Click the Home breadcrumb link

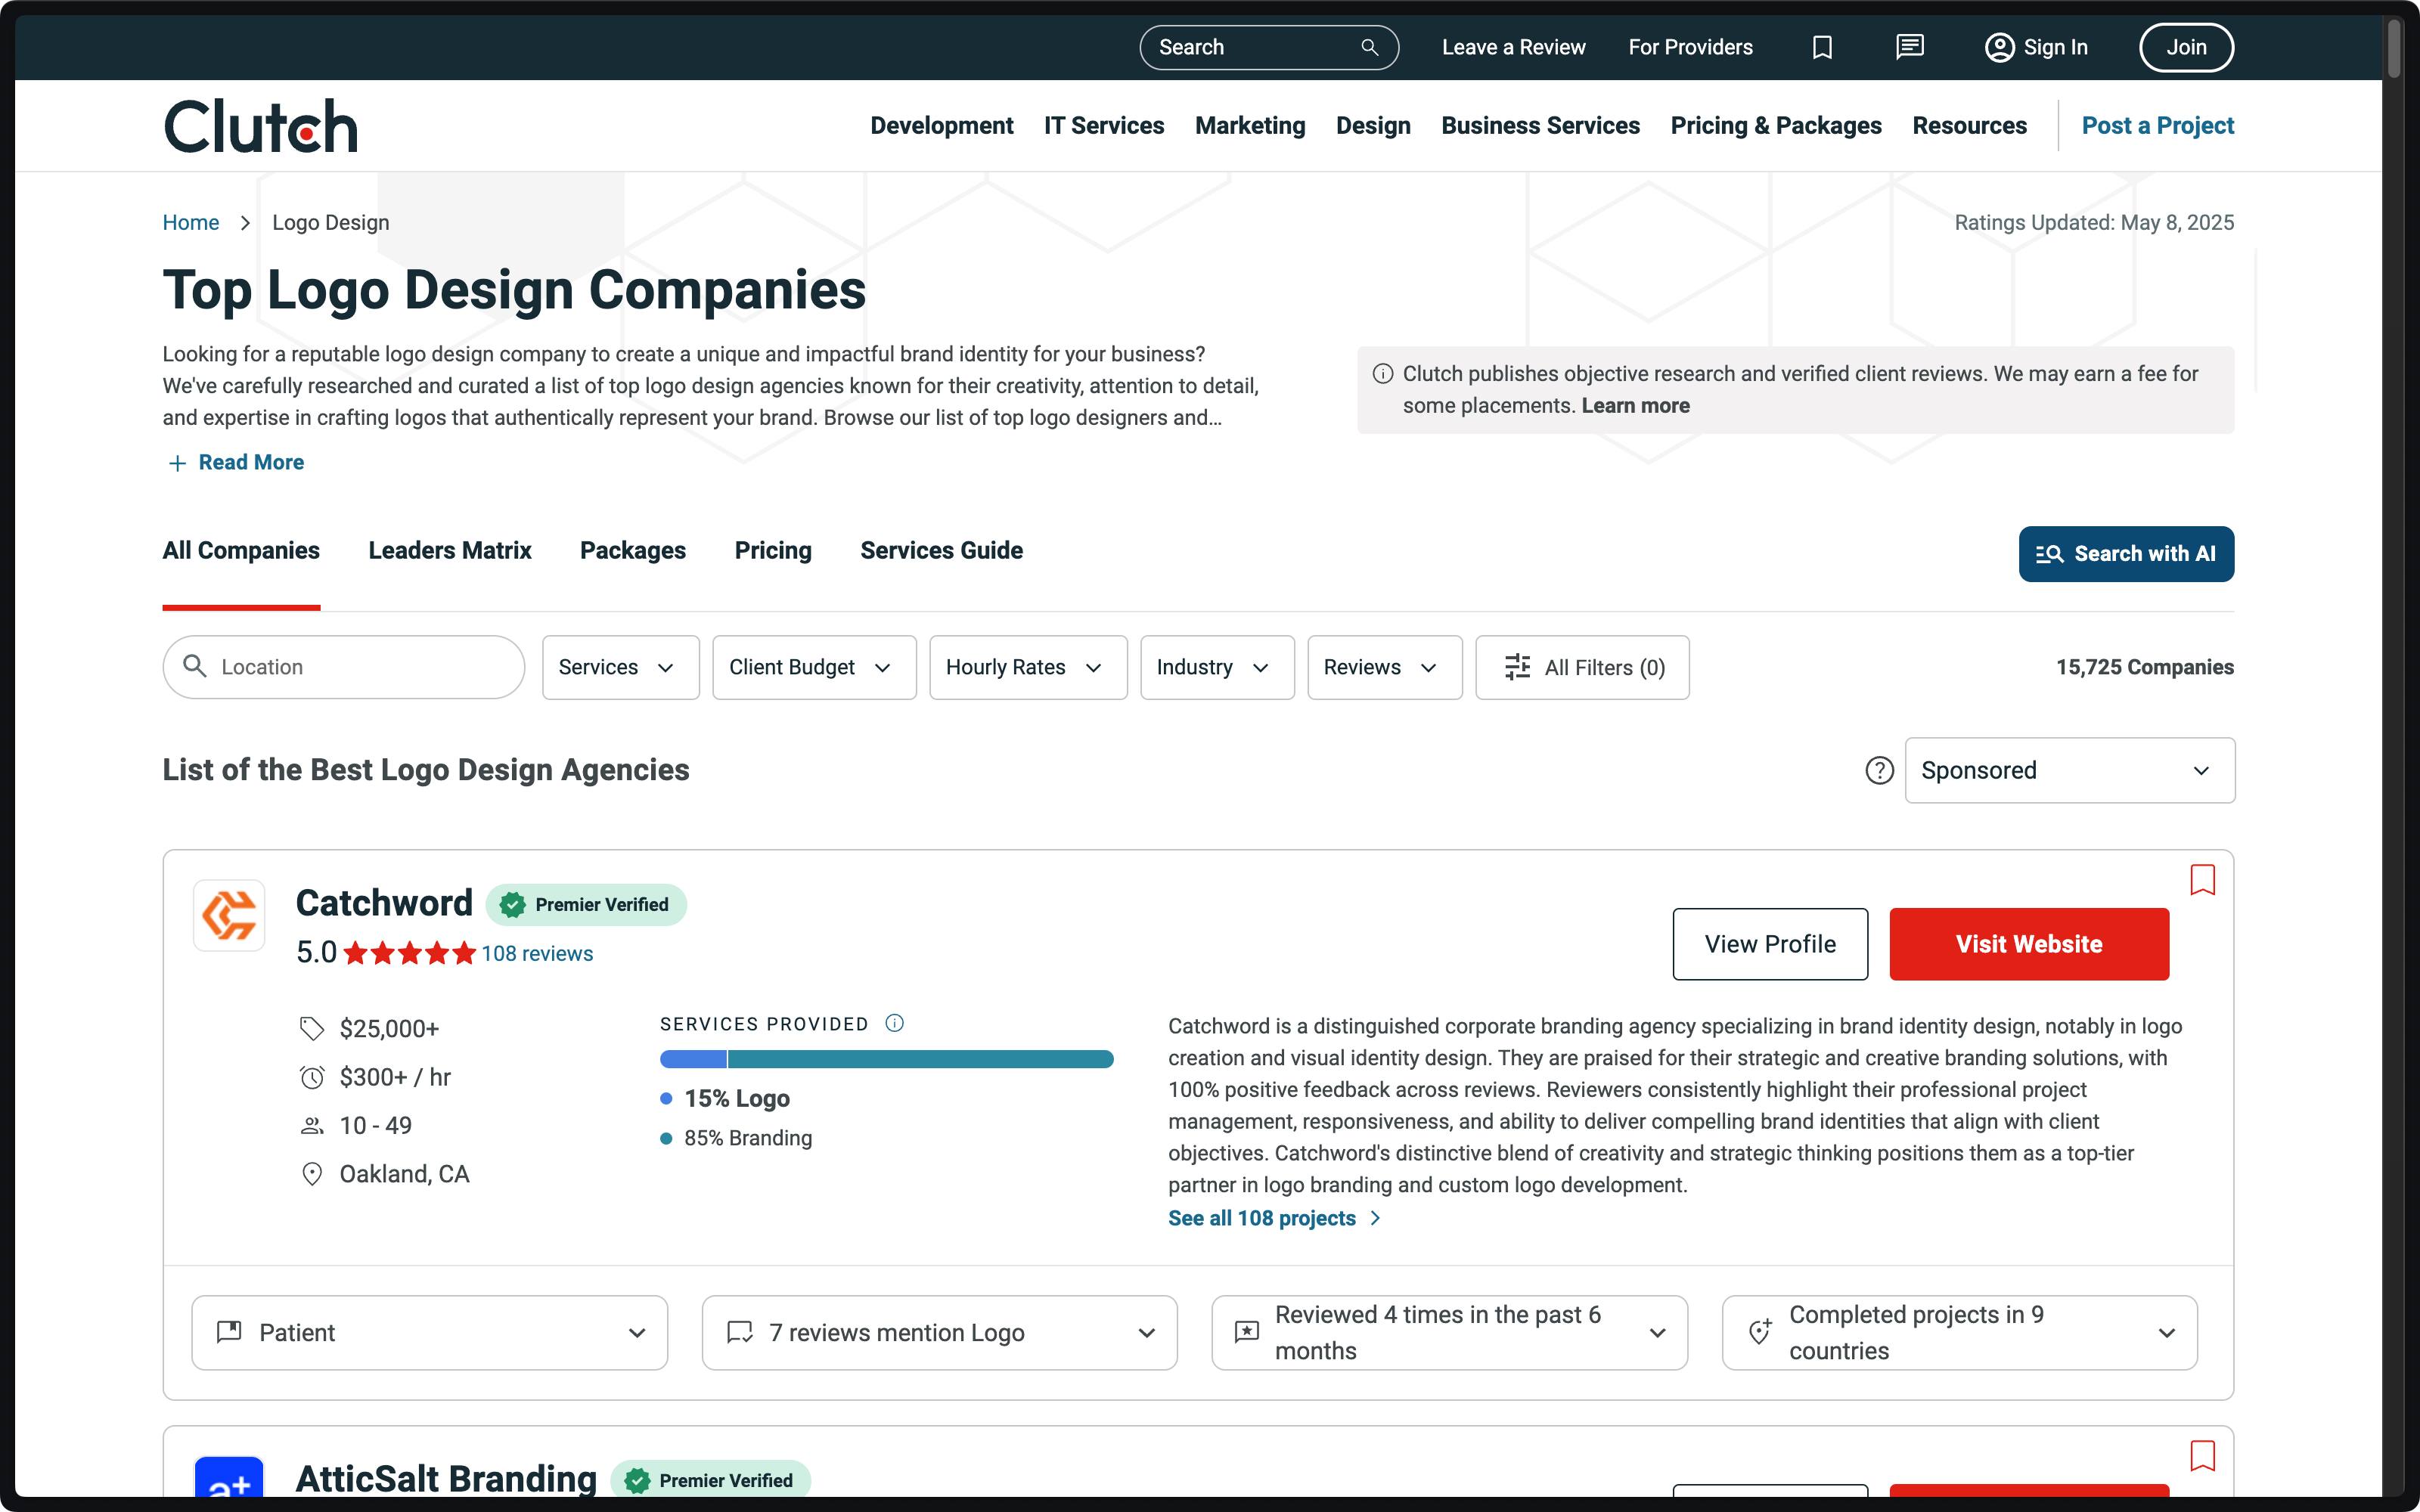pyautogui.click(x=191, y=223)
